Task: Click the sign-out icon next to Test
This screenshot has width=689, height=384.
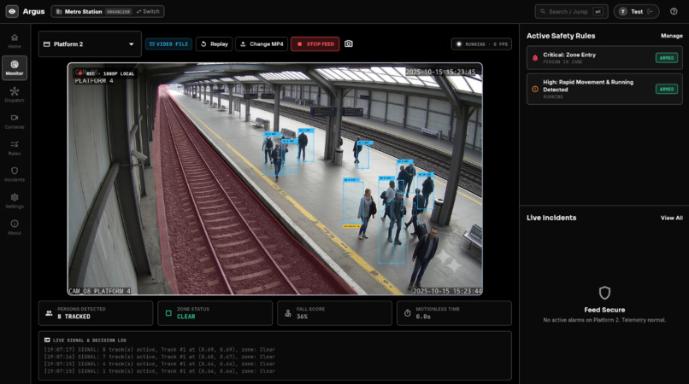Action: click(651, 11)
